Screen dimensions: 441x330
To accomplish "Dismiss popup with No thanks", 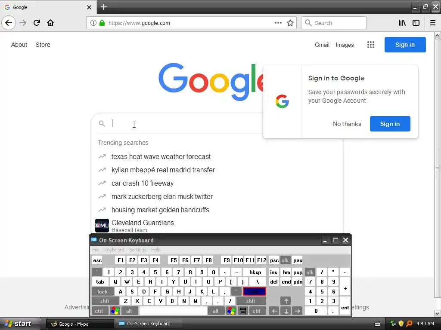I will (347, 124).
